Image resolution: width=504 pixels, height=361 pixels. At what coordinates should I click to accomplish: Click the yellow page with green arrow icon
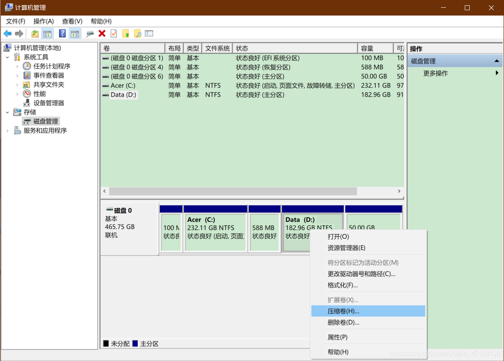[125, 33]
